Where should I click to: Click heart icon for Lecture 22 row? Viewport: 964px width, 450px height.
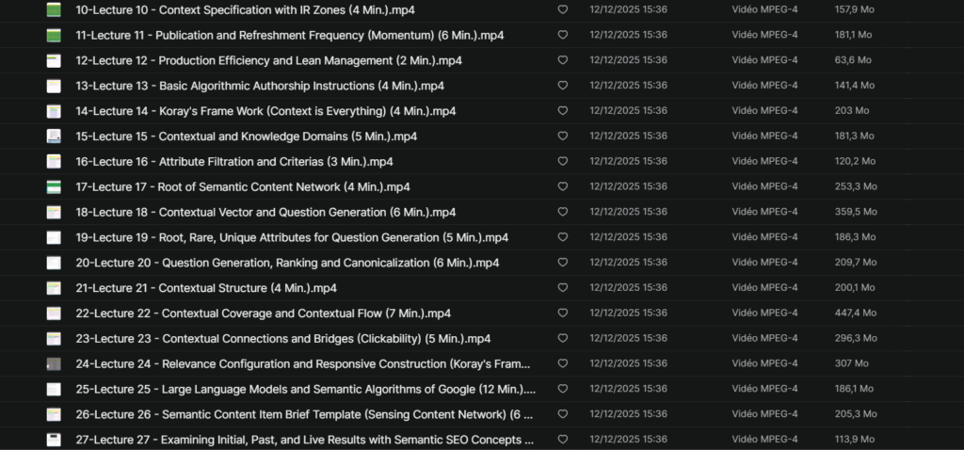pyautogui.click(x=563, y=313)
